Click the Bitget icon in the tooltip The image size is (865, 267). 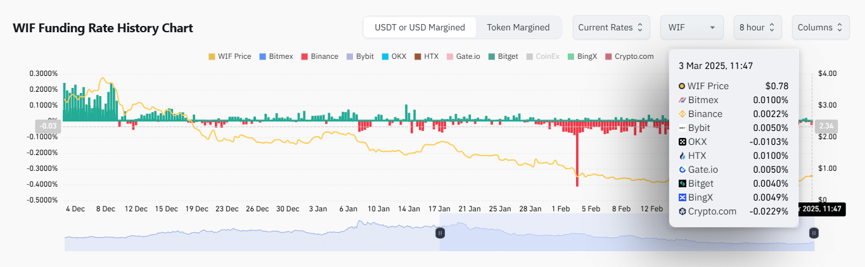coord(682,183)
